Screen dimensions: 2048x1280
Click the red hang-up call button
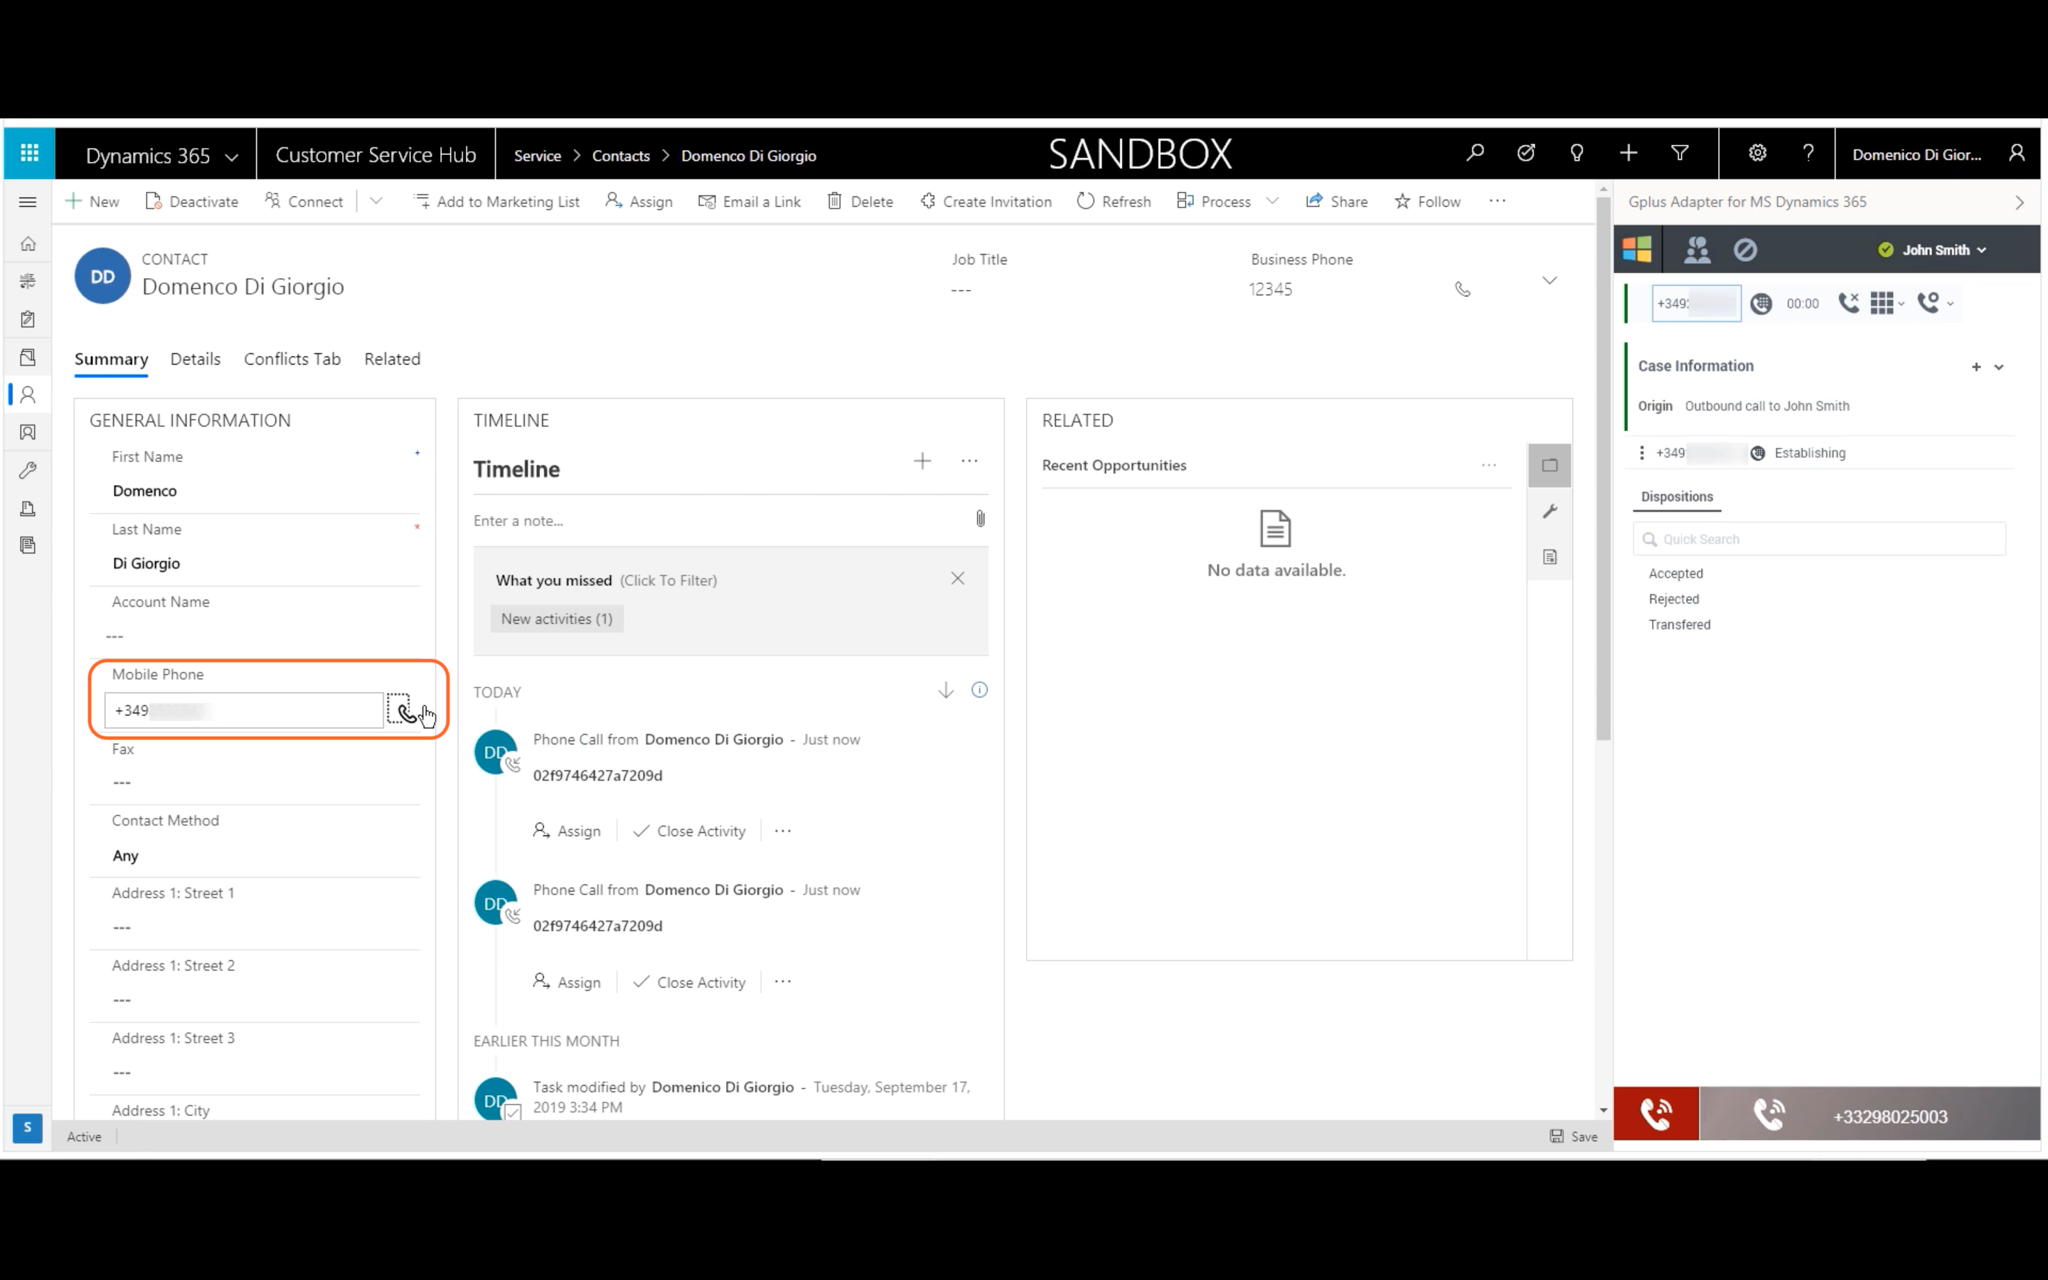tap(1656, 1113)
